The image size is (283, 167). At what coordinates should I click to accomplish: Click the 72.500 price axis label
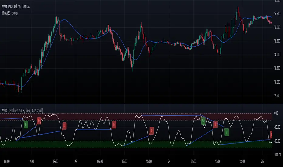[276, 96]
